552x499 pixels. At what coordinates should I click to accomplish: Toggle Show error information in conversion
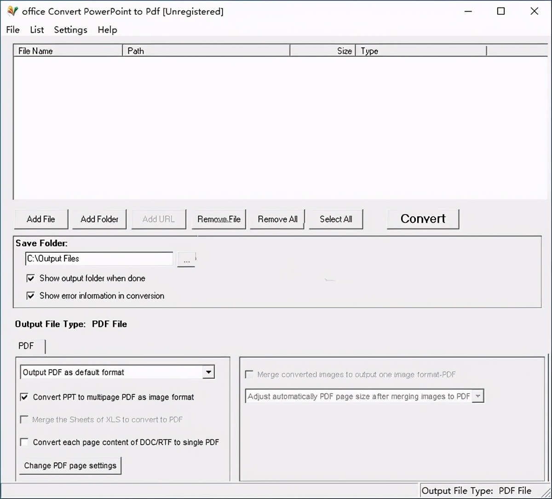[x=31, y=296]
